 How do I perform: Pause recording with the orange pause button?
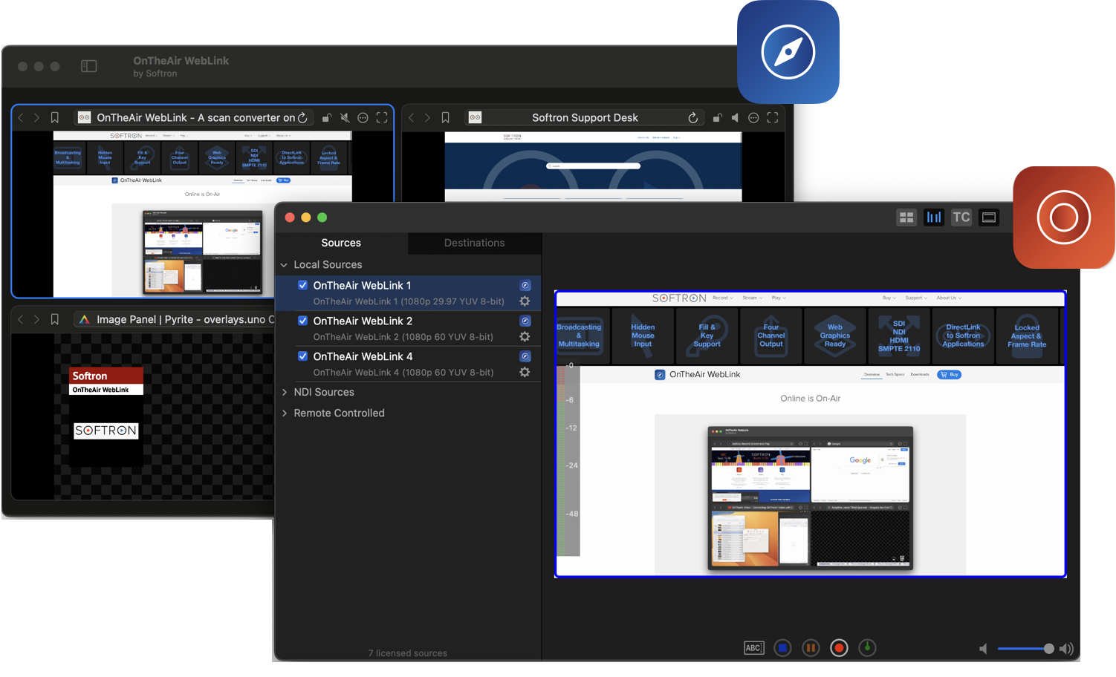(x=811, y=648)
